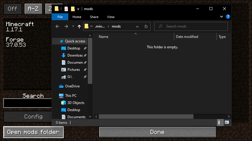Click the Properties checkmark icon in quick access toolbar
Image resolution: width=252 pixels, height=141 pixels.
tap(66, 9)
